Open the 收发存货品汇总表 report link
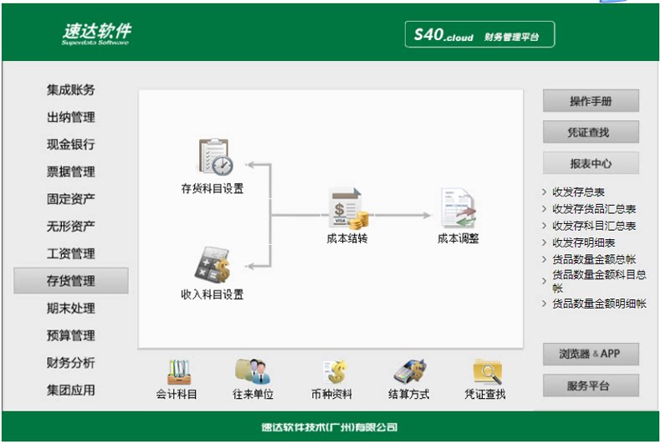This screenshot has height=444, width=661. 594,209
